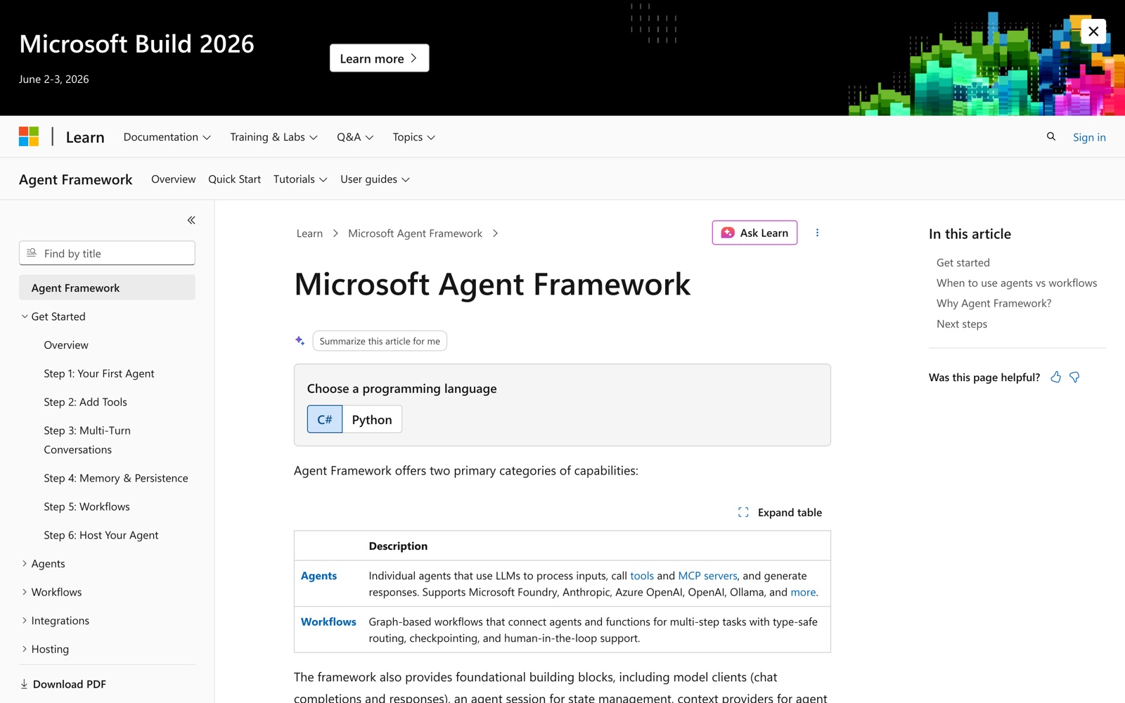
Task: Jump to Why Agent Framework? section
Action: 994,304
